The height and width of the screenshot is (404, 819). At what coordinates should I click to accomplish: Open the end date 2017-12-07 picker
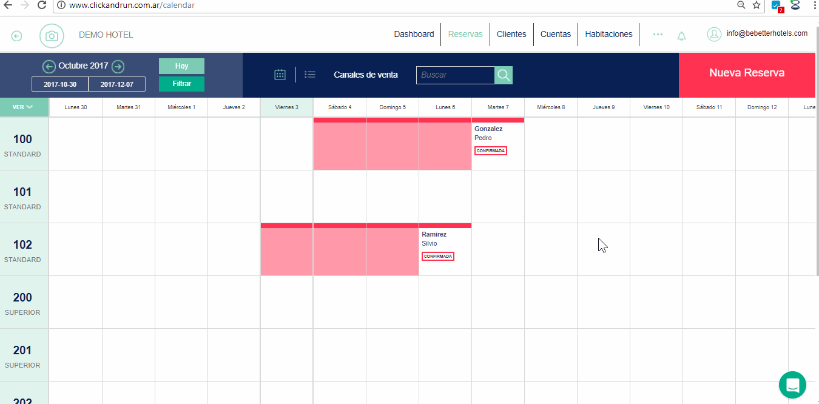(117, 84)
